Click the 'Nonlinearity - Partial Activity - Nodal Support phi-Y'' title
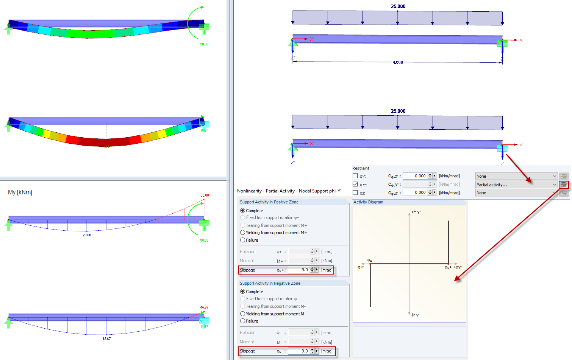 coord(289,191)
